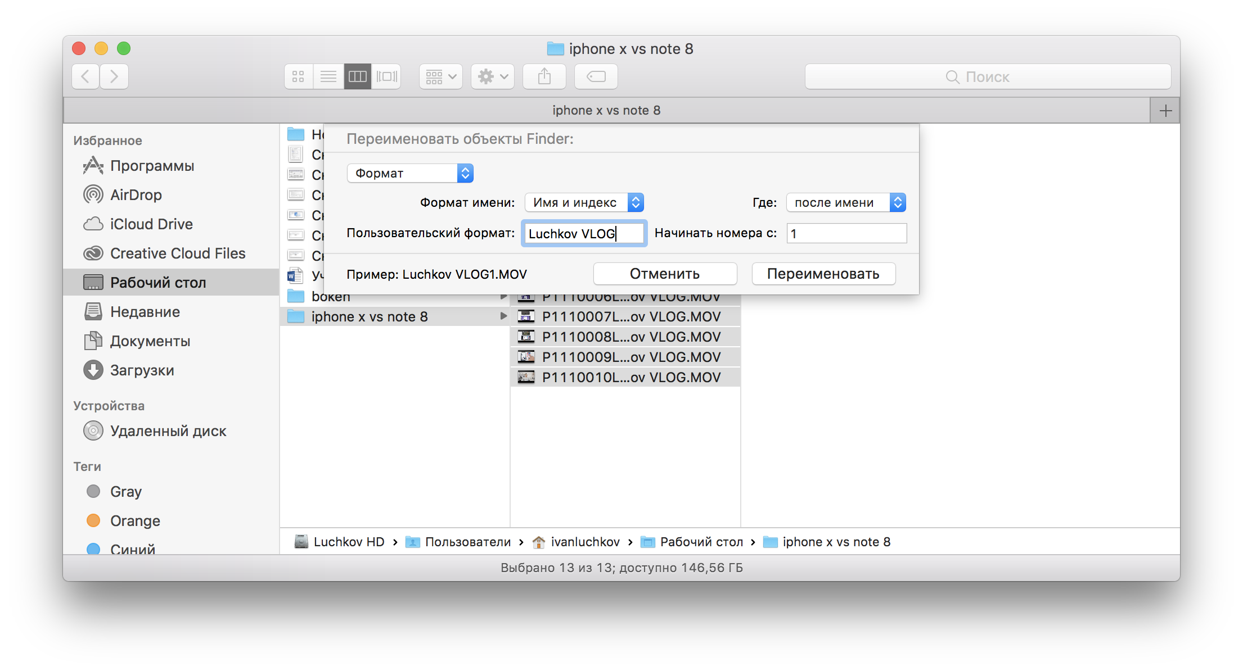Click the Устройства sidebar section header
The height and width of the screenshot is (671, 1243).
(109, 406)
